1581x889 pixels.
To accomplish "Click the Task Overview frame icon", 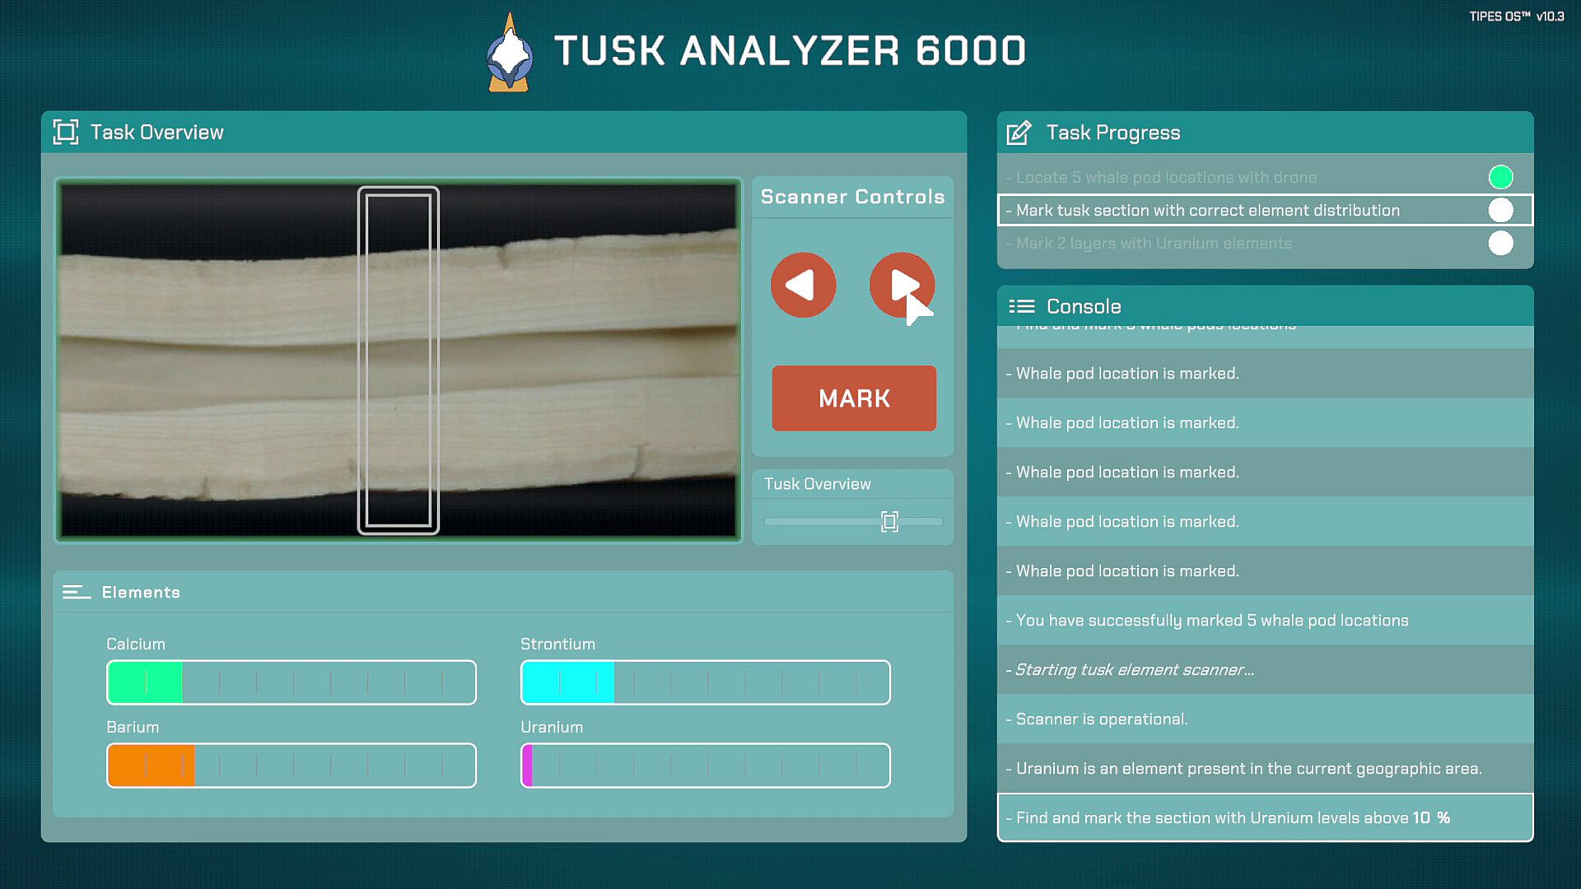I will [x=66, y=132].
